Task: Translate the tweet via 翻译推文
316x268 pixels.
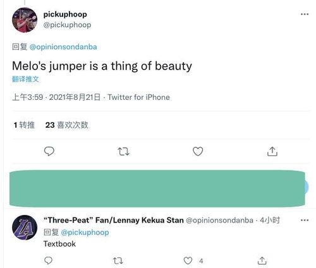Action: [25, 79]
